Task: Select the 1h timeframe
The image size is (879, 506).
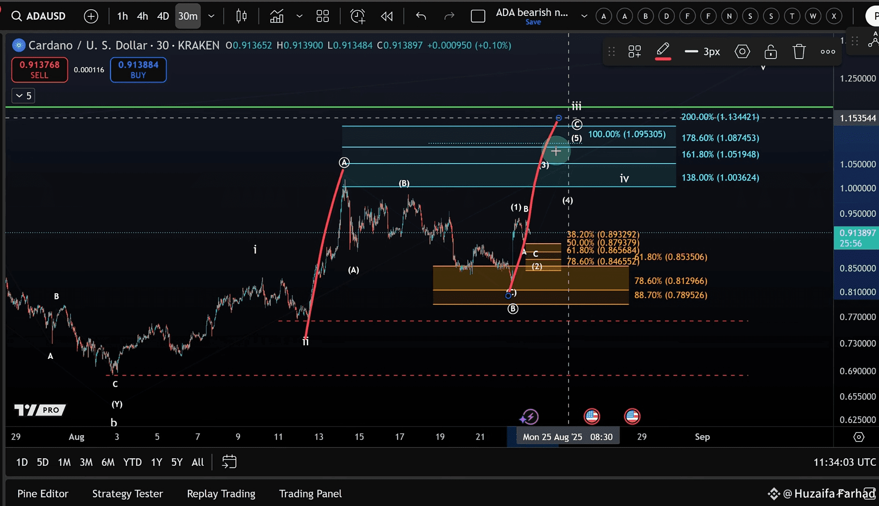Action: (122, 16)
